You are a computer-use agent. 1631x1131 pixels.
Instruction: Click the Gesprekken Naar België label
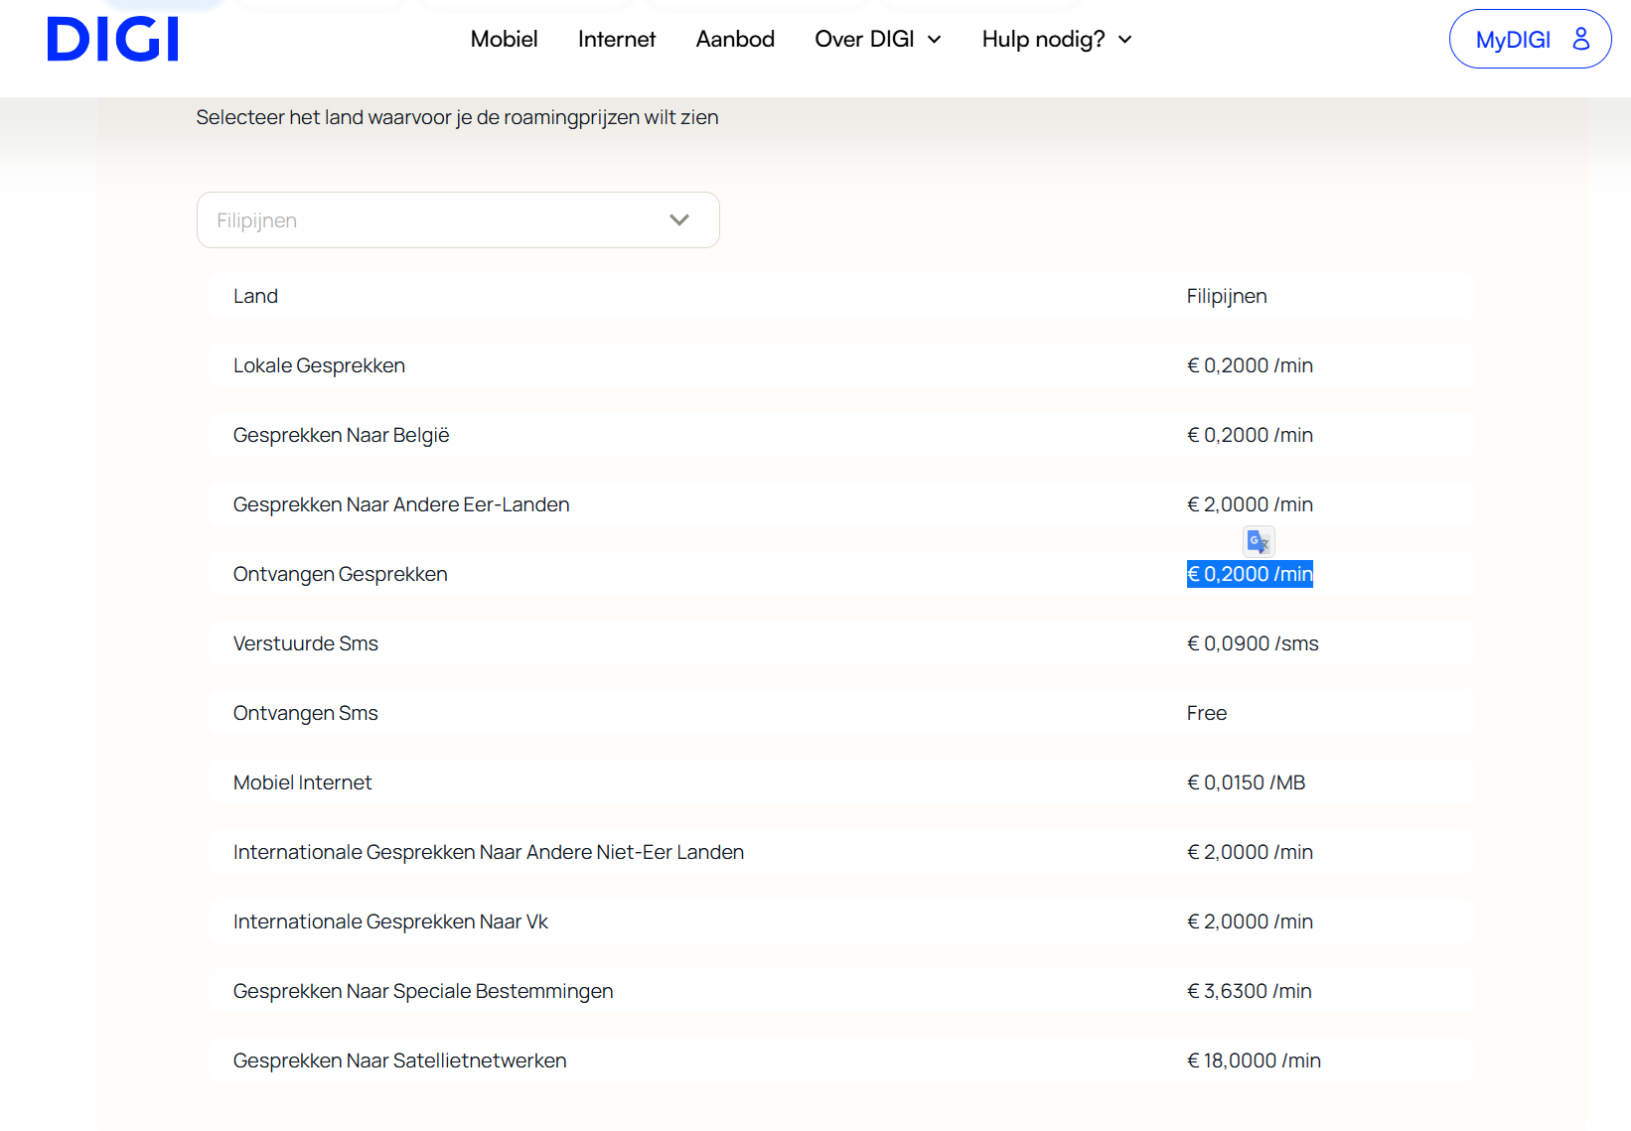[x=341, y=435]
